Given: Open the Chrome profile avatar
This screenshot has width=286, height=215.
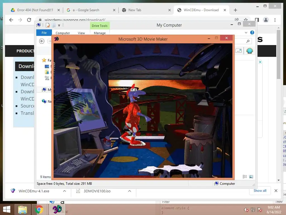Looking at the screenshot, I should (266, 20).
